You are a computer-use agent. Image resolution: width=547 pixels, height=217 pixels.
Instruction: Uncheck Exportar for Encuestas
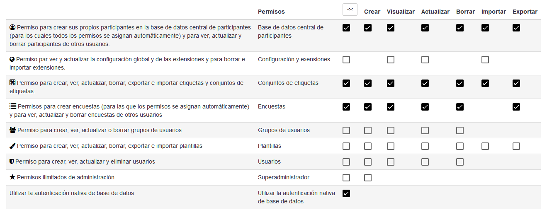[516, 107]
